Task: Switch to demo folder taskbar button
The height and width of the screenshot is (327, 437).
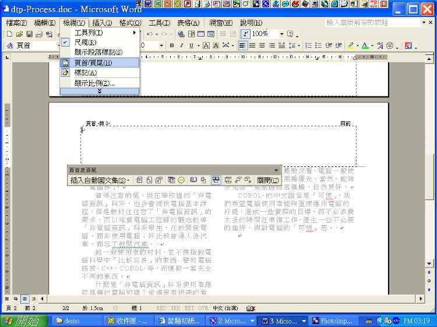Action: click(77, 321)
